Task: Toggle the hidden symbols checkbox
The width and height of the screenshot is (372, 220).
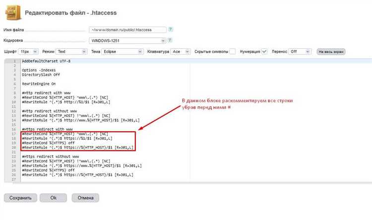Action: pyautogui.click(x=233, y=52)
